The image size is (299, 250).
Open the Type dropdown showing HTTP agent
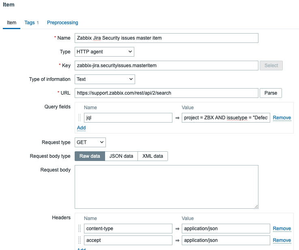(104, 52)
